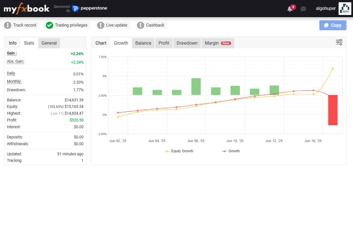Click the Trading privileges green checkmark

coord(49,25)
